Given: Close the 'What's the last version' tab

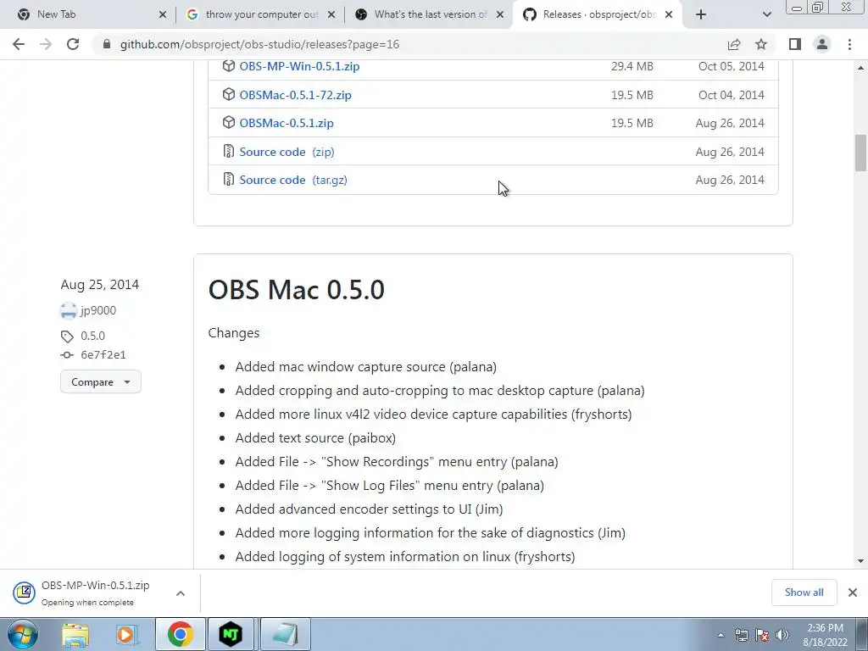Looking at the screenshot, I should pyautogui.click(x=500, y=14).
